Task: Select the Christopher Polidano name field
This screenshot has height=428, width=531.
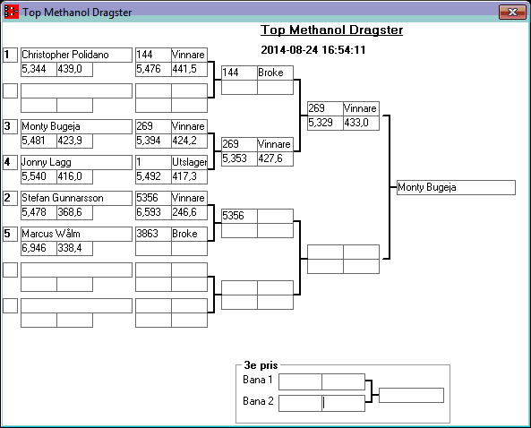Action: point(76,55)
